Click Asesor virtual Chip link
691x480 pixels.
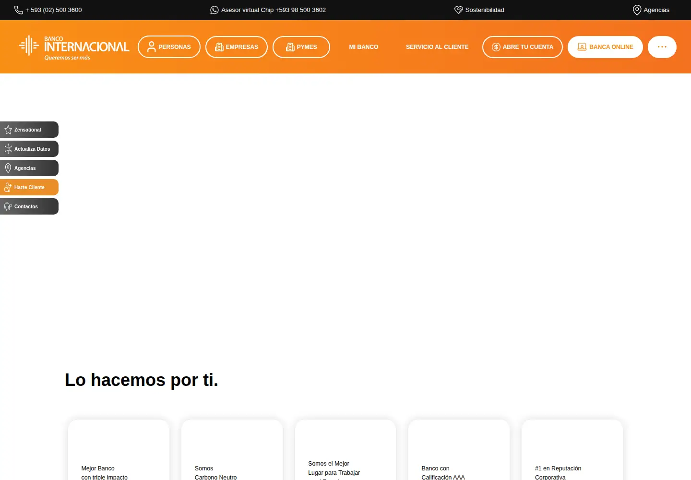(x=274, y=10)
